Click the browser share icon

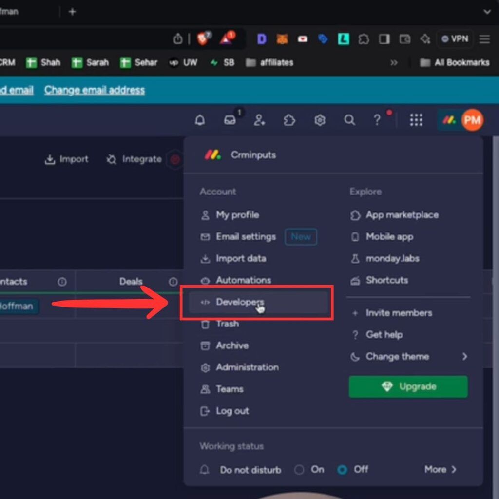tap(178, 39)
